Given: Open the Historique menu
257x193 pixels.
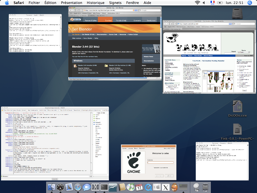Looking at the screenshot, I should point(95,3).
